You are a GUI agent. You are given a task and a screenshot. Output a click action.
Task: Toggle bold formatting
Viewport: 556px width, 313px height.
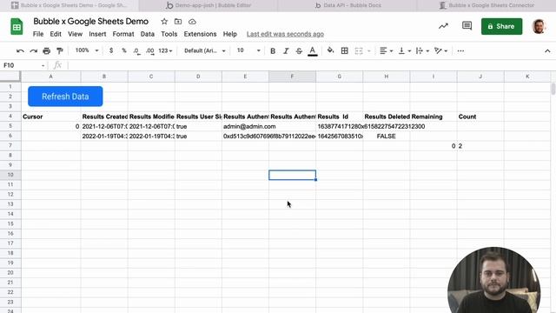273,51
